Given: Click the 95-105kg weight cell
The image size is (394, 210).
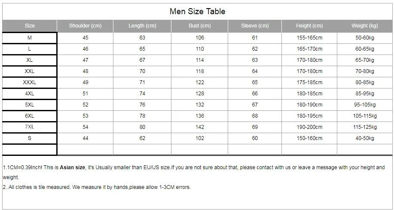Looking at the screenshot, I should 365,105.
